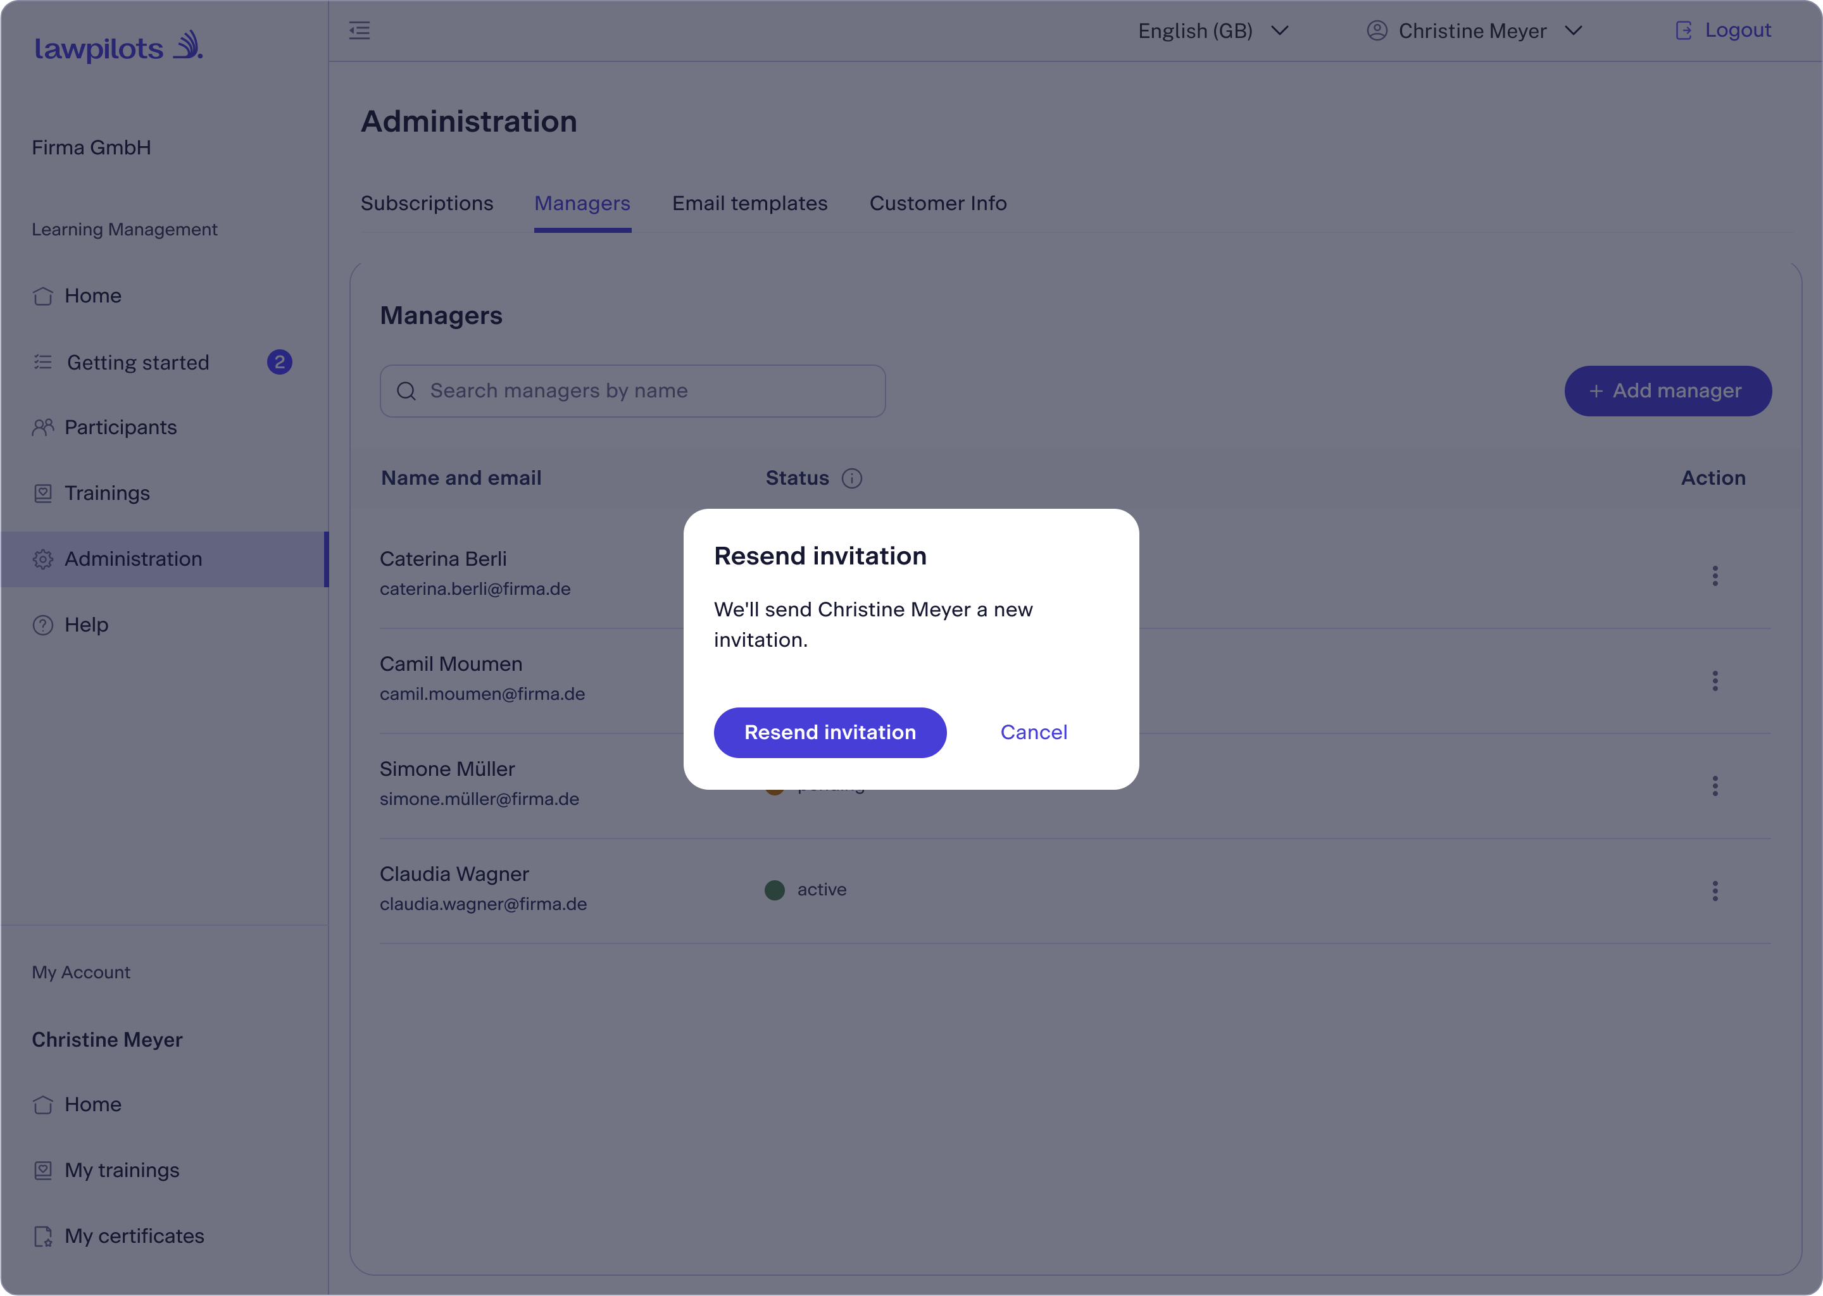Click claudia.wagner@firma.de email
Image resolution: width=1823 pixels, height=1296 pixels.
coord(483,904)
